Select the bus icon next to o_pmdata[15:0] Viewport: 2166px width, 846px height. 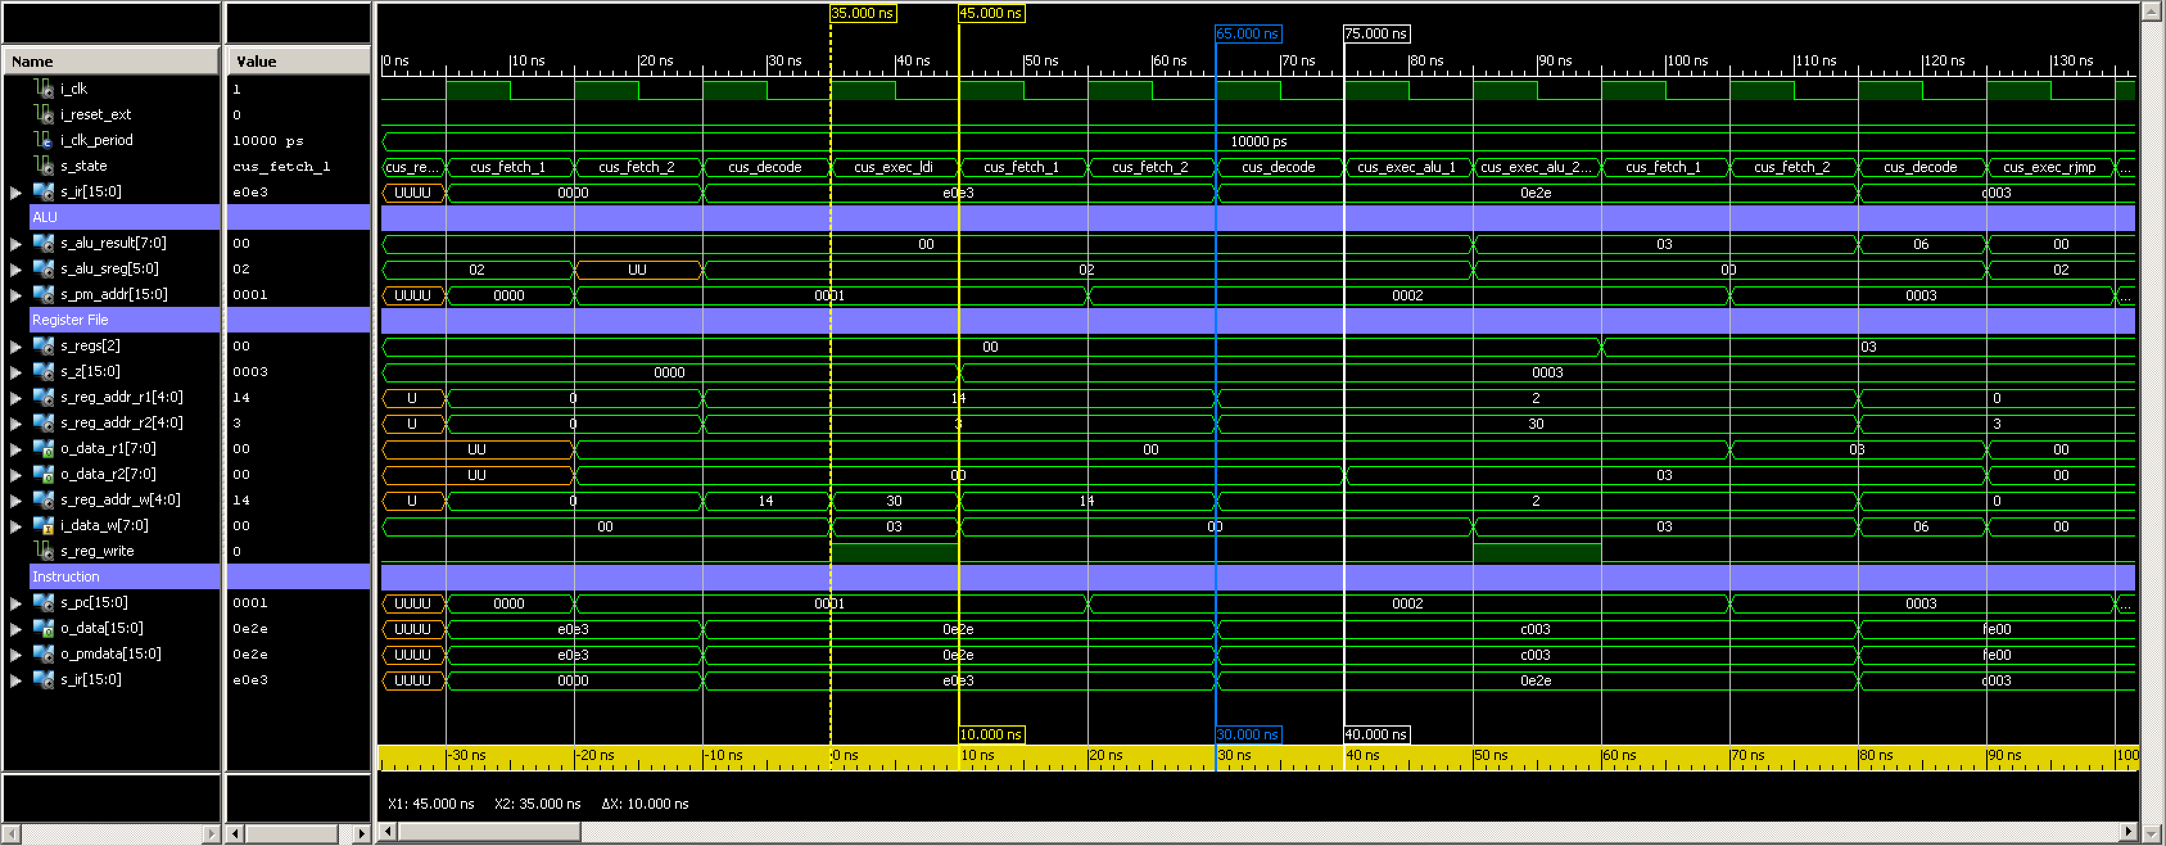click(44, 654)
